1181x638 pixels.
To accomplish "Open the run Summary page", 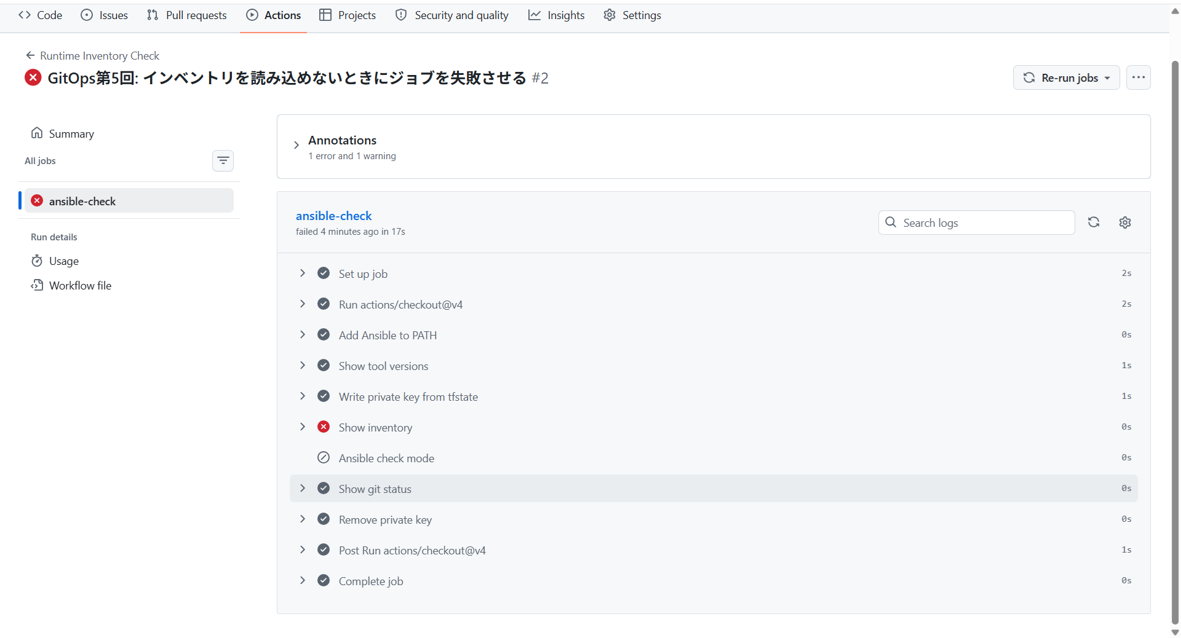I will [63, 134].
